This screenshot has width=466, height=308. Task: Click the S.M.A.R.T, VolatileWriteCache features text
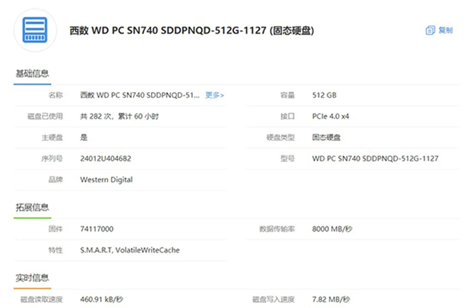[130, 250]
